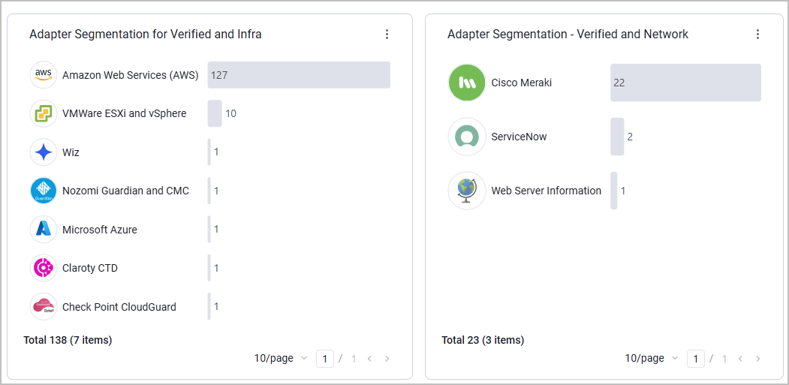The height and width of the screenshot is (385, 789).
Task: Click the Cisco Meraki bar showing 22
Action: pos(686,83)
